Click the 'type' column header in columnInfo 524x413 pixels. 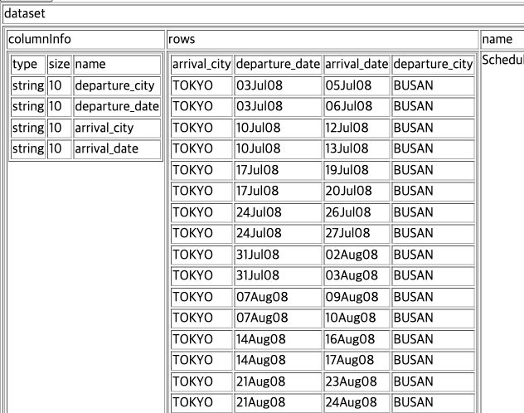point(28,65)
